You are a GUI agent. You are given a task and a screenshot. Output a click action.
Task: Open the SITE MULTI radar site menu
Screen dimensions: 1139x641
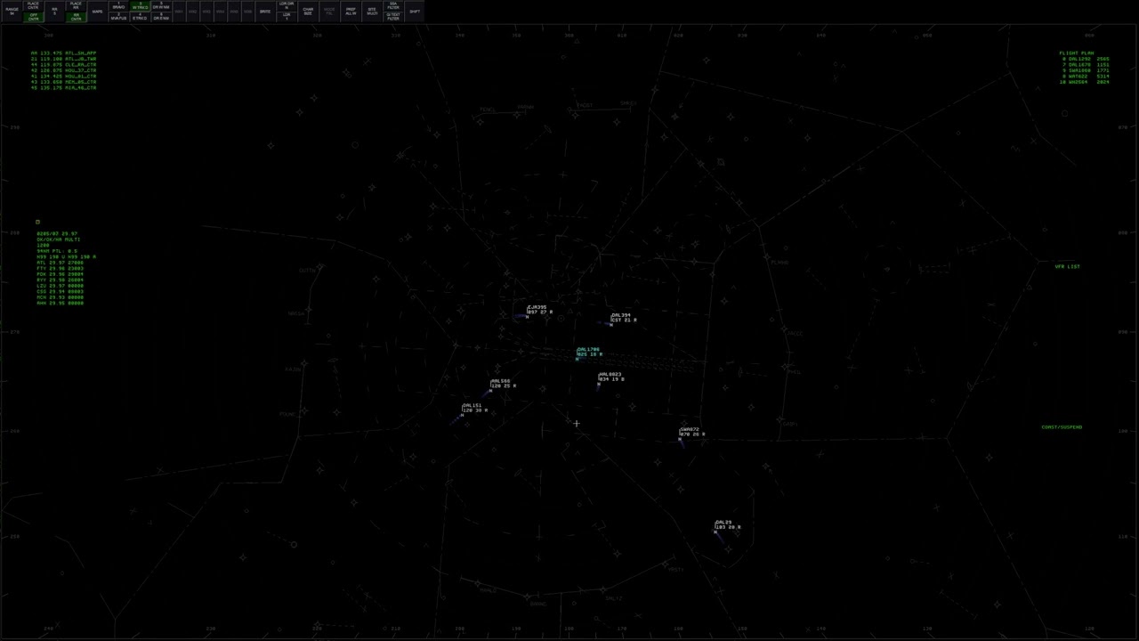point(372,11)
